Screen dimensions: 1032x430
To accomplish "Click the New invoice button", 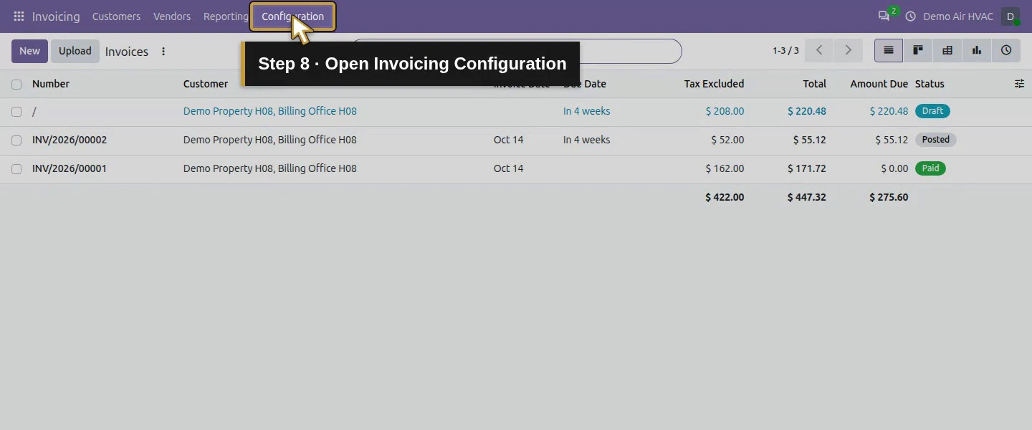I will pyautogui.click(x=29, y=51).
